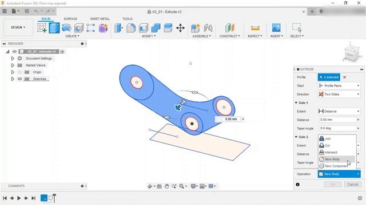Viewport: 366px width, 205px height.
Task: Collapse the Side 2 section
Action: click(296, 137)
